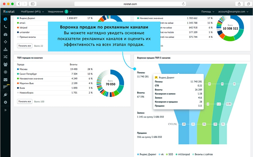Click the Яндекс.Директ row showing 1 838 877
The image size is (253, 157).
point(55,18)
